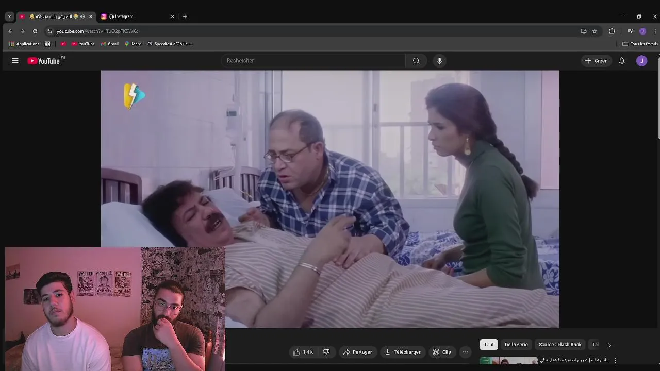Like the video (1,4 k)
The image size is (660, 371).
click(x=303, y=352)
